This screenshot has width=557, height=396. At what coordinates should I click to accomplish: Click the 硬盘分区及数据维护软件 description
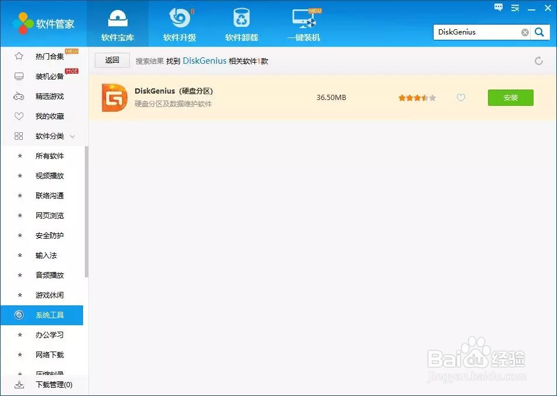[x=173, y=104]
